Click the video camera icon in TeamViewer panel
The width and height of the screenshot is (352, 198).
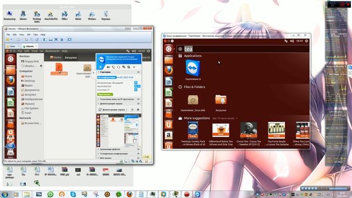pyautogui.click(x=108, y=67)
